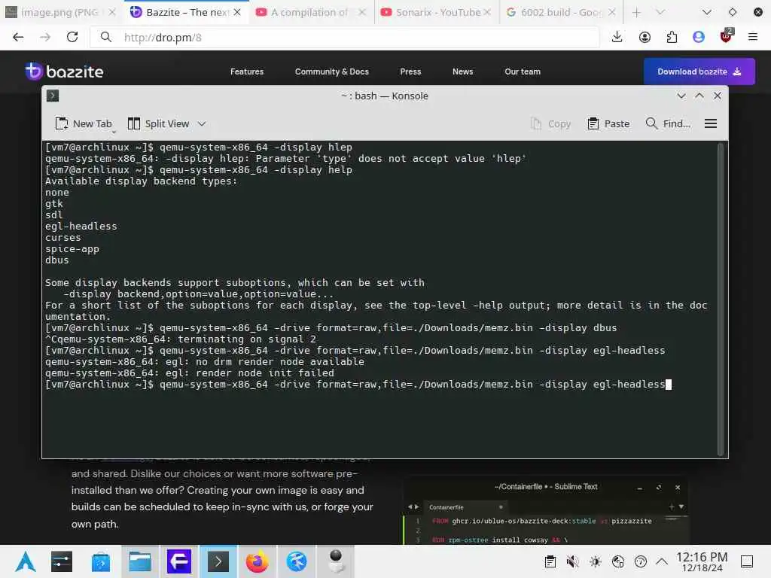Open the ball-shaped app icon in taskbar
The height and width of the screenshot is (578, 771).
(336, 561)
